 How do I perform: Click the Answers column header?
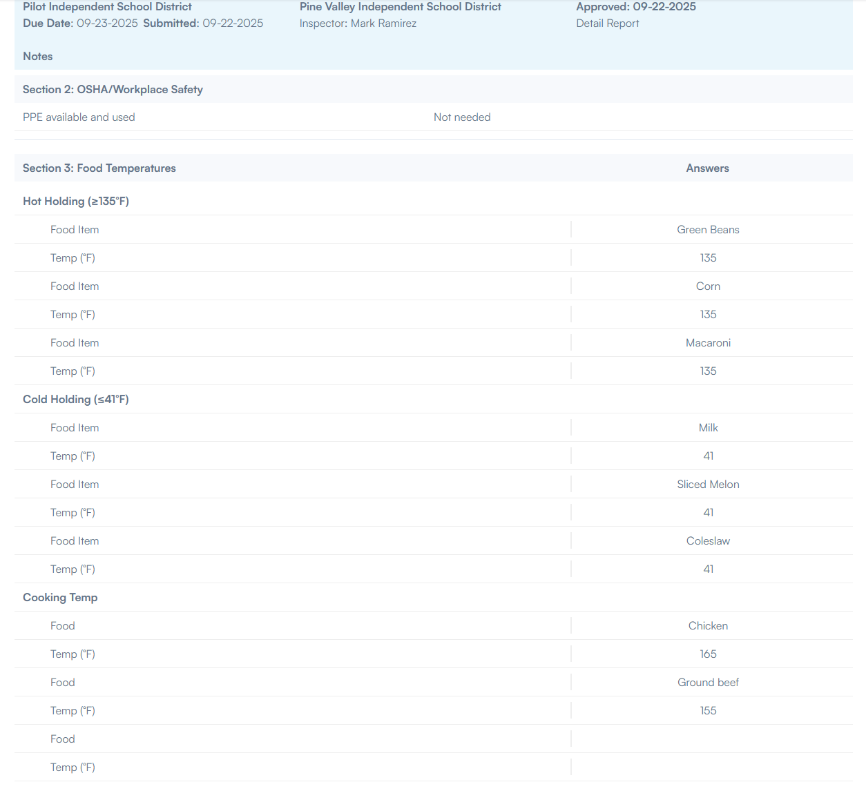707,168
